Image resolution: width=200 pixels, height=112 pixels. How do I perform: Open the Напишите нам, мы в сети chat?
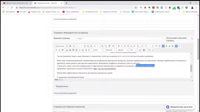tap(179, 107)
